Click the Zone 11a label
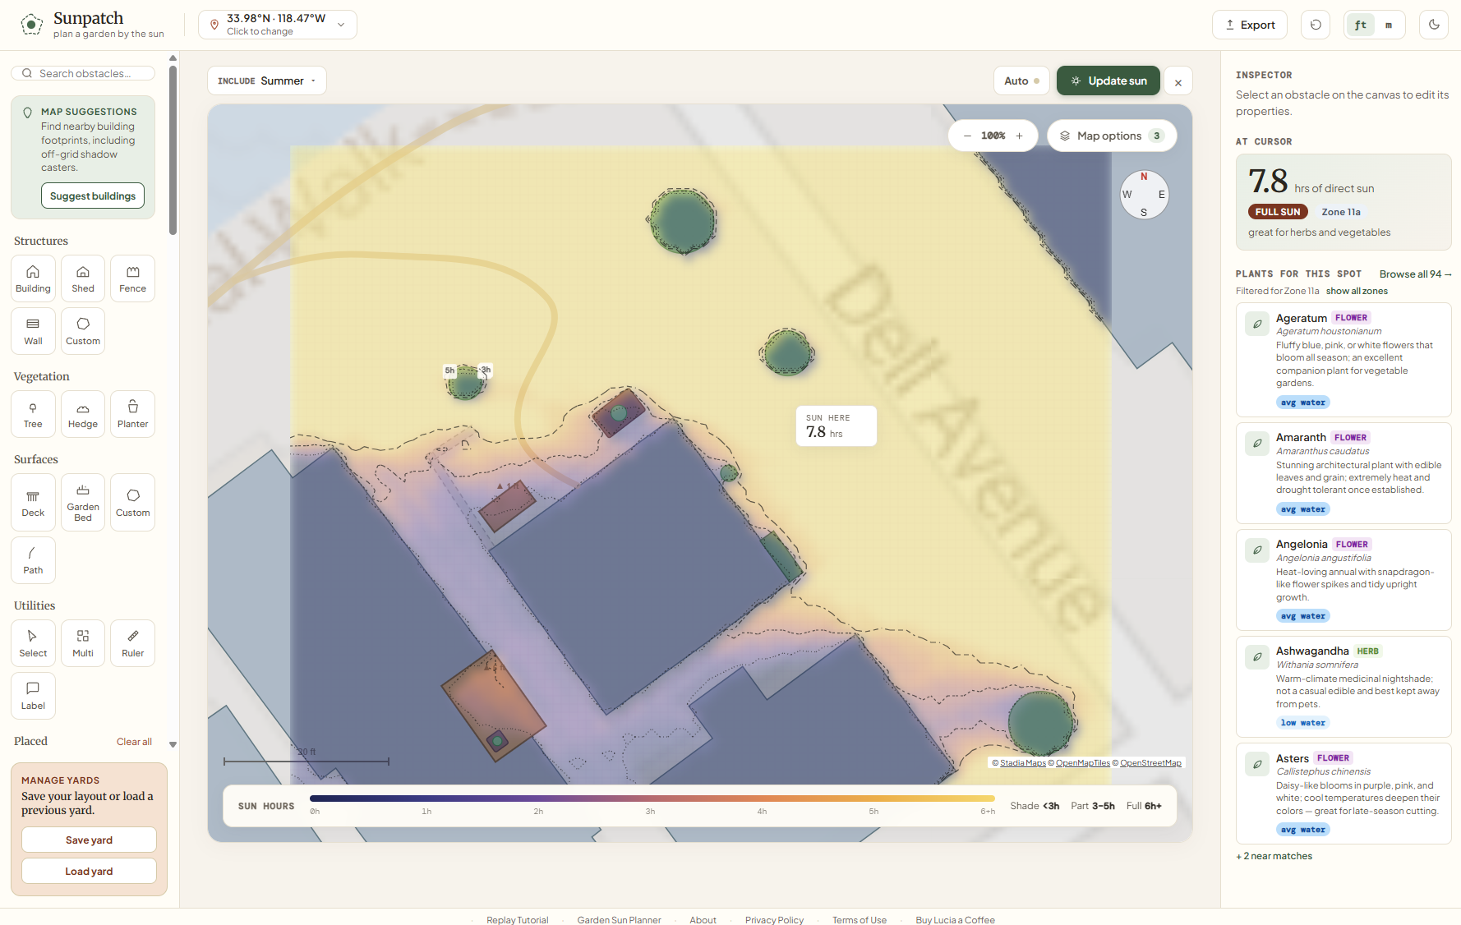1461x925 pixels. pyautogui.click(x=1341, y=212)
